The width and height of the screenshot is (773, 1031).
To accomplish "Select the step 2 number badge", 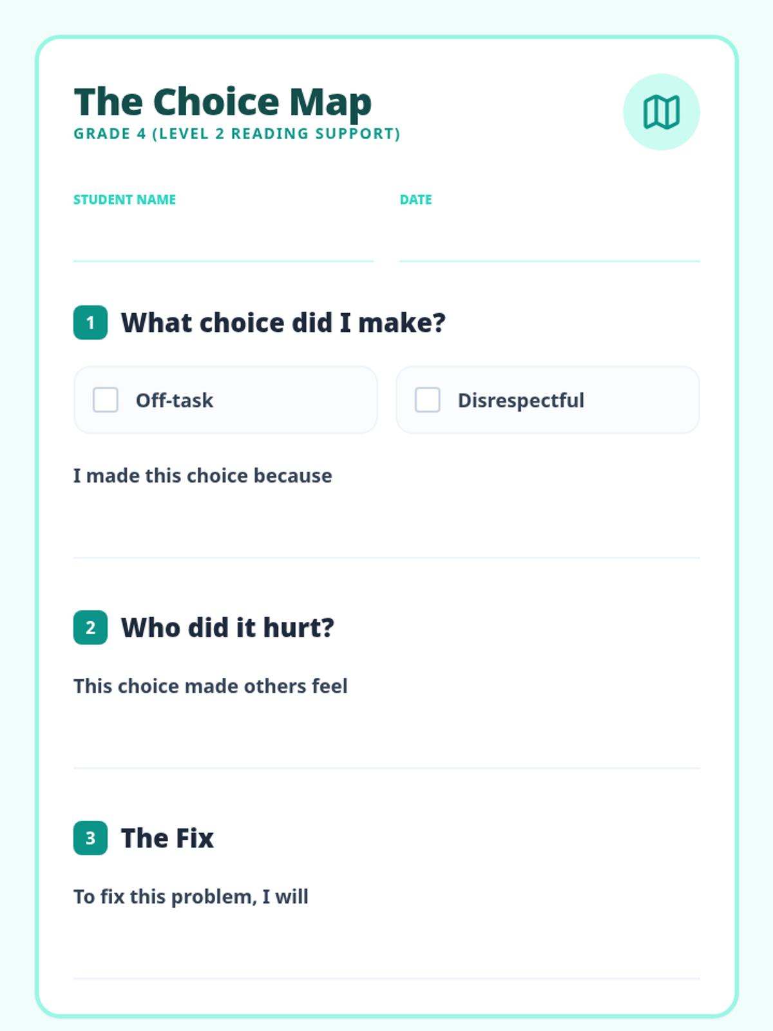I will coord(90,628).
